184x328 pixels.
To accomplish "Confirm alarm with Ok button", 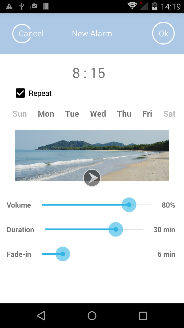I will click(164, 34).
